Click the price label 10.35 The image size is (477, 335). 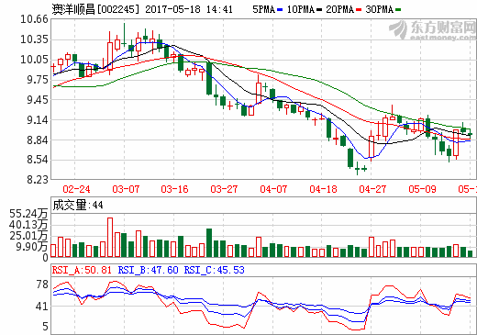point(34,39)
